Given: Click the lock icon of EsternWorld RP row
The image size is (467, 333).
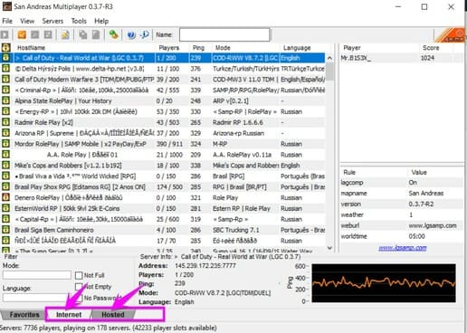Looking at the screenshot, I should pyautogui.click(x=5, y=208).
